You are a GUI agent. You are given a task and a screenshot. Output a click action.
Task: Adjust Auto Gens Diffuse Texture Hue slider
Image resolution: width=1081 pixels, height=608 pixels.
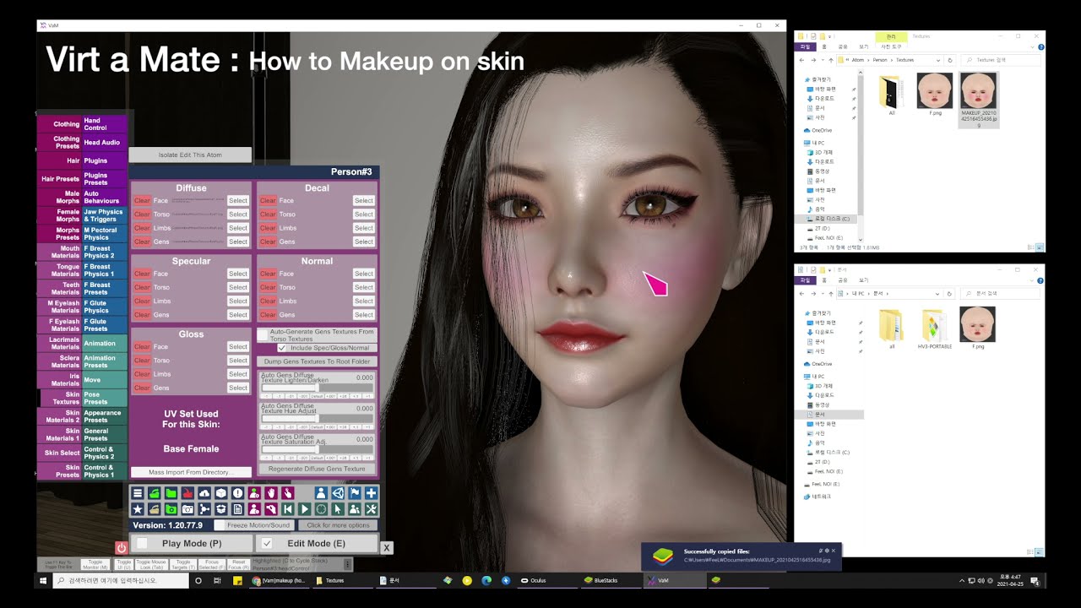317,418
